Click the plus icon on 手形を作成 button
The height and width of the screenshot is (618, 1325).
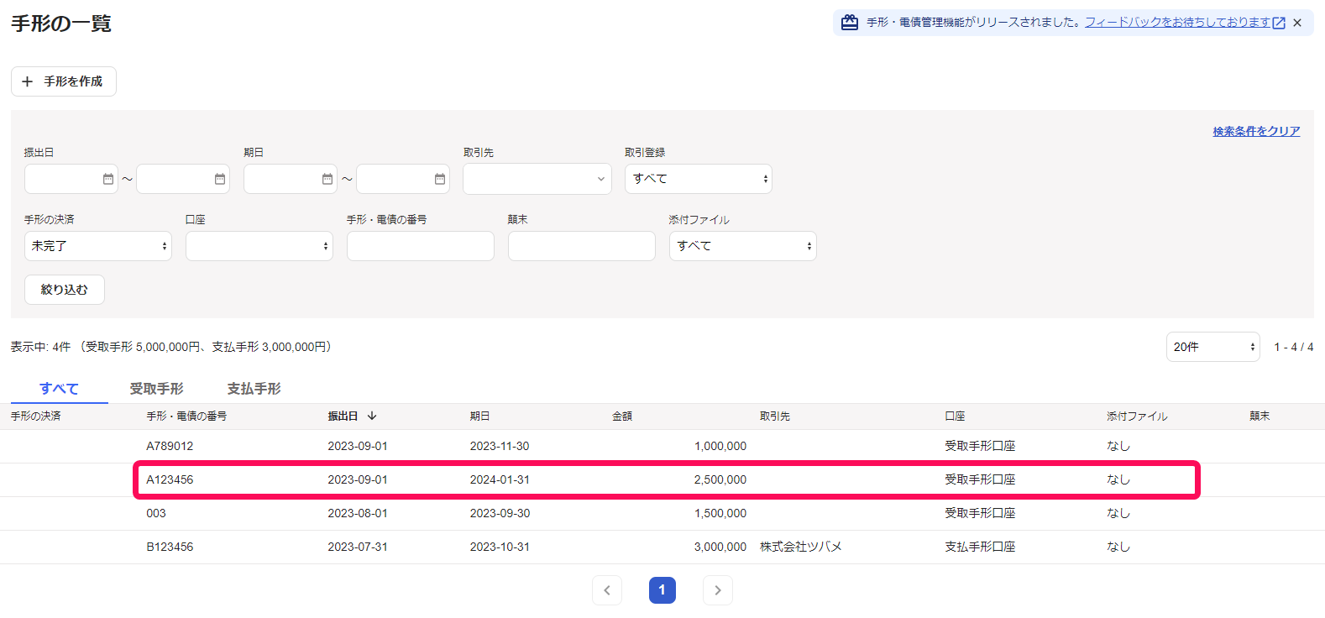(x=27, y=81)
